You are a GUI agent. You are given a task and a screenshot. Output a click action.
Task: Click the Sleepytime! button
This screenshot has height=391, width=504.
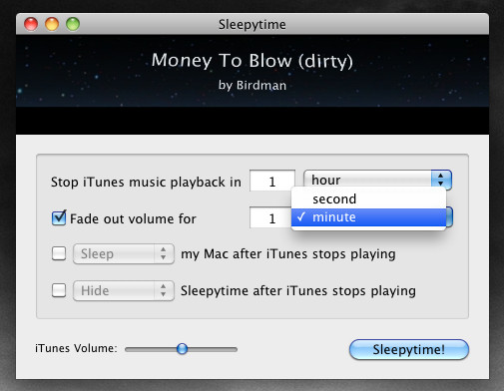(x=409, y=349)
